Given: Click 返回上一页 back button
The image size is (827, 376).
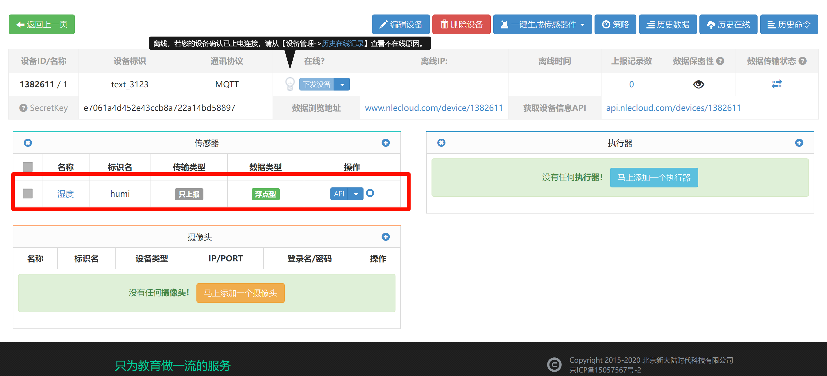Looking at the screenshot, I should tap(42, 24).
